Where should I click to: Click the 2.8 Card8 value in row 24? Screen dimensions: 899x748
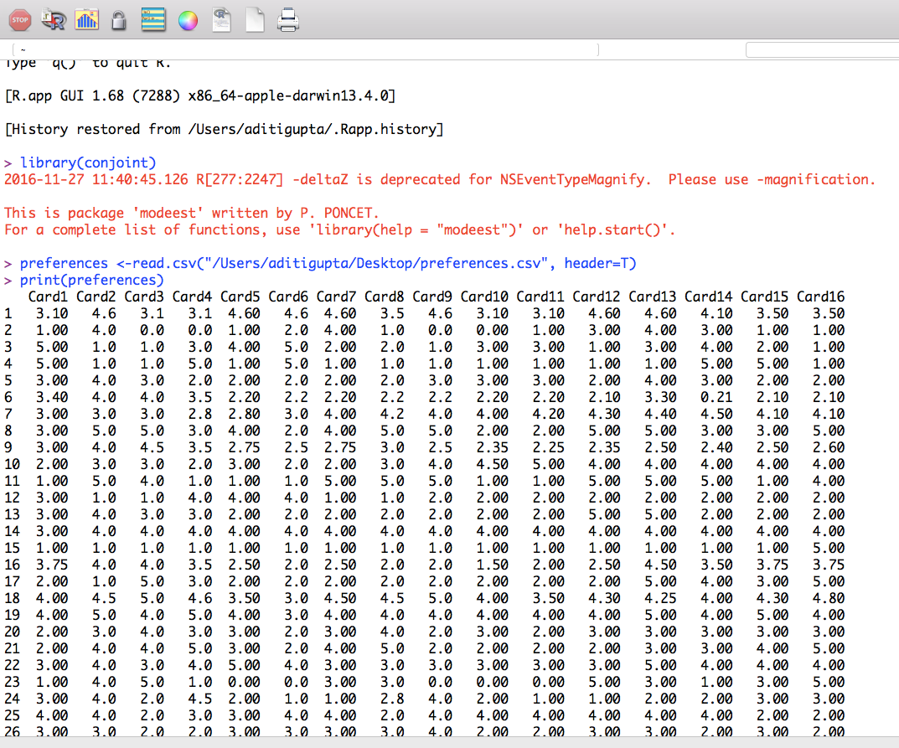point(392,699)
